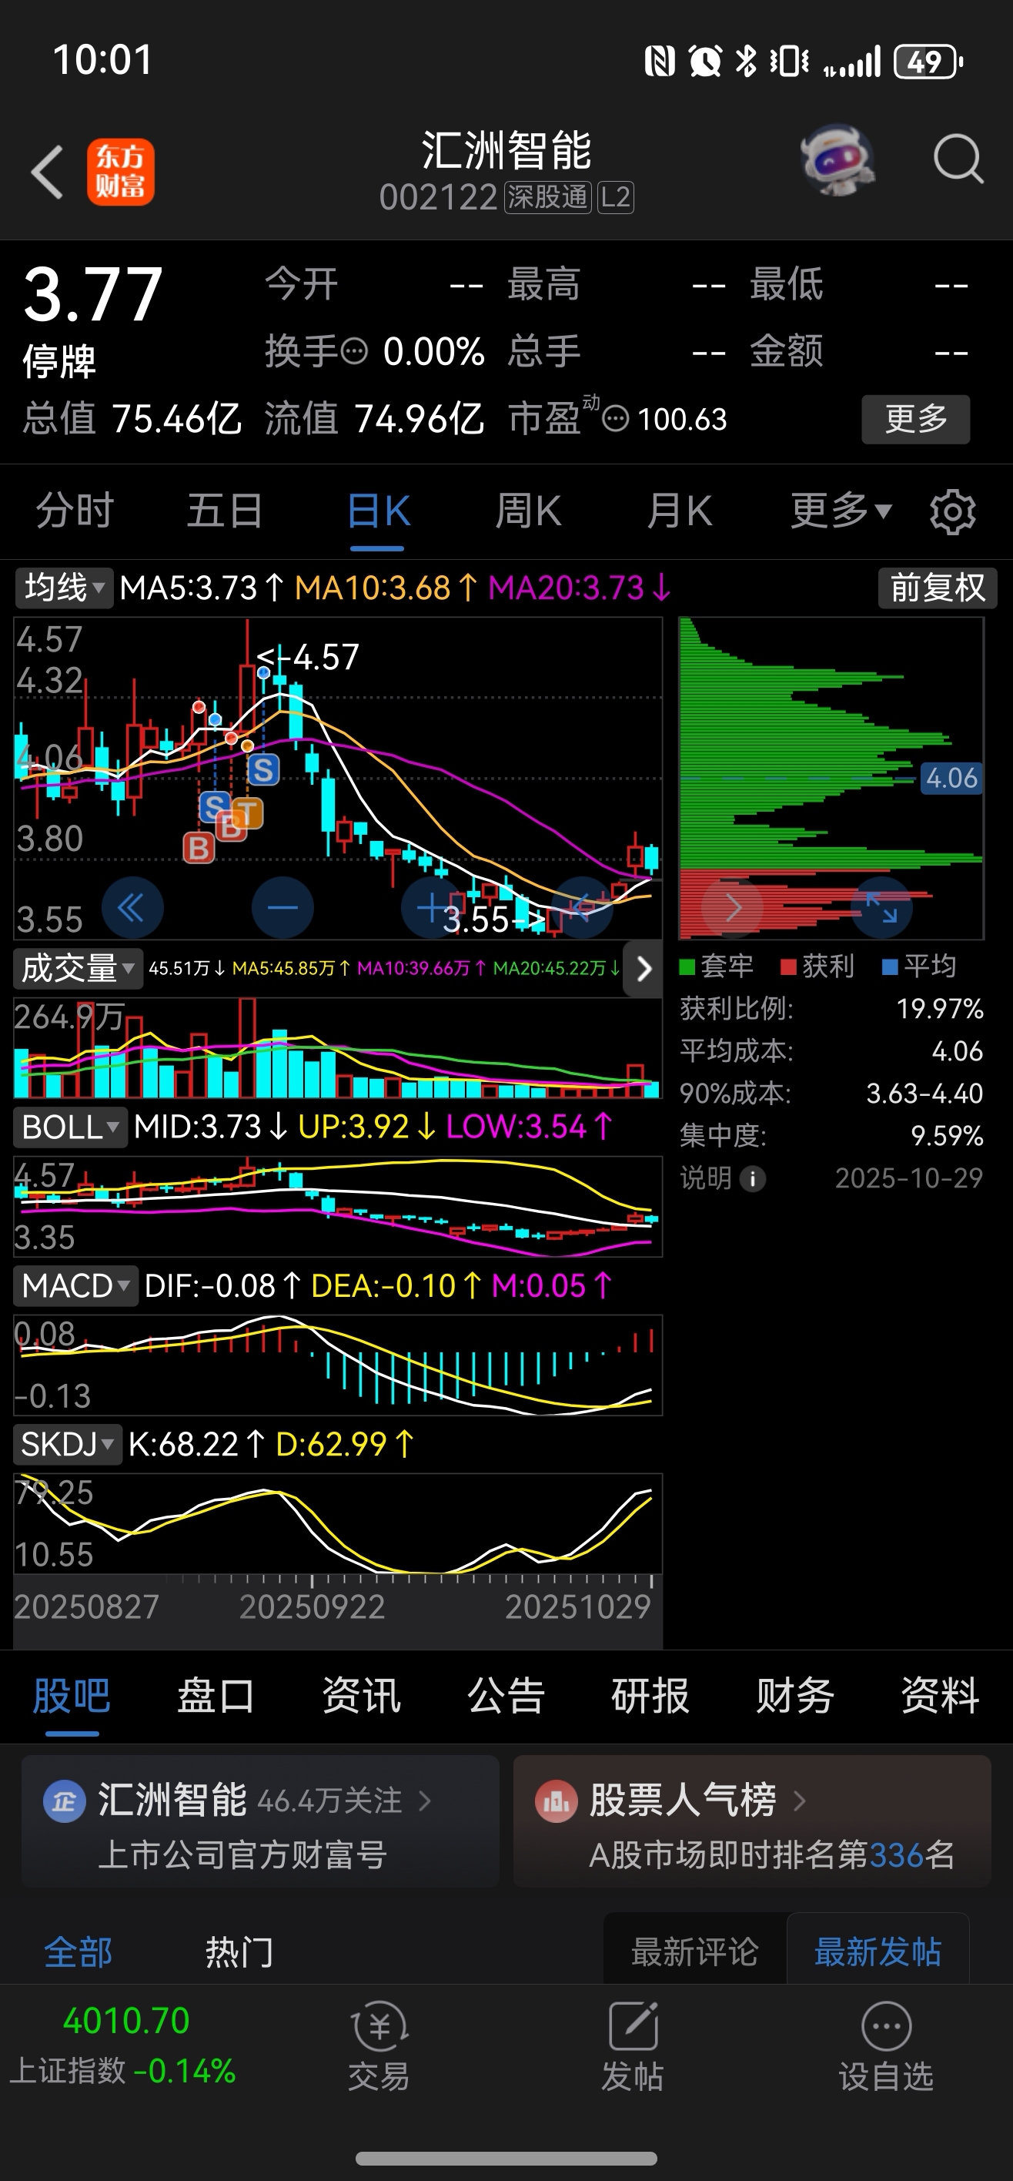Expand 汇洲智能 46.4万关注 chevron
The width and height of the screenshot is (1013, 2181).
click(425, 1801)
